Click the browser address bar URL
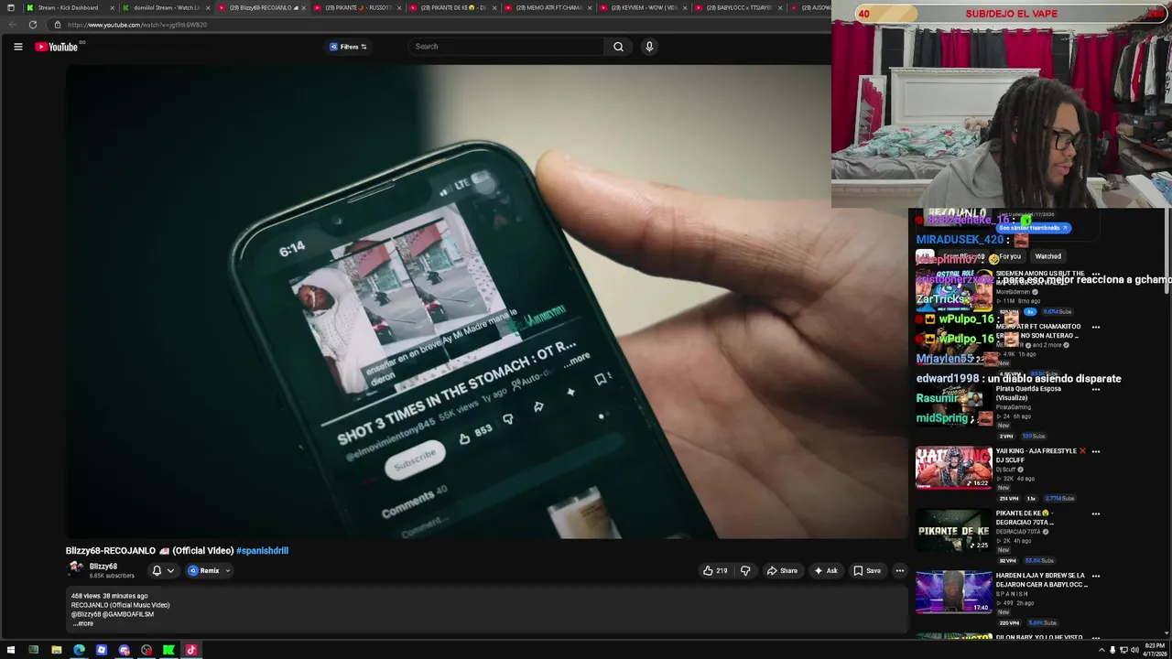Viewport: 1172px width, 659px height. pyautogui.click(x=137, y=25)
